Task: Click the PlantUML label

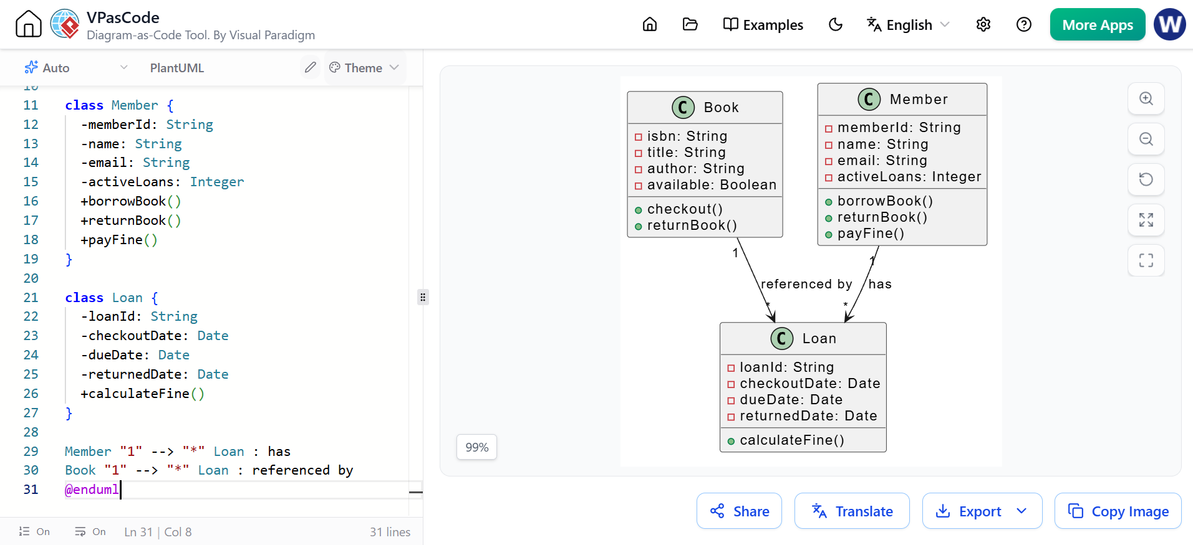Action: pos(177,68)
